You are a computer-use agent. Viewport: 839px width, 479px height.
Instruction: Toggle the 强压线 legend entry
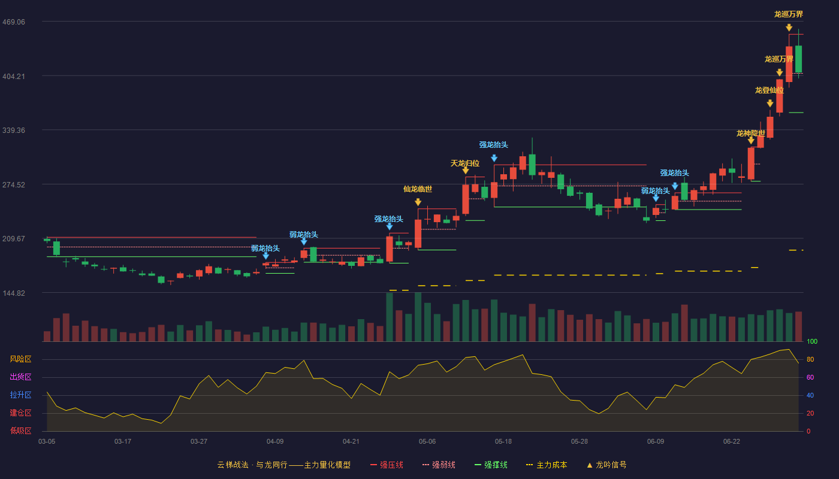tap(387, 465)
